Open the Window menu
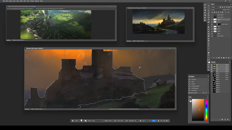The width and height of the screenshot is (232, 130). click(37, 1)
